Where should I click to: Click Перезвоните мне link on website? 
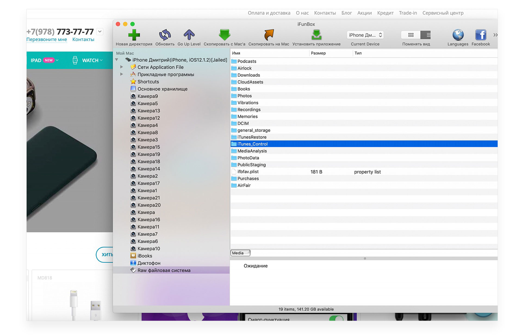coord(47,39)
